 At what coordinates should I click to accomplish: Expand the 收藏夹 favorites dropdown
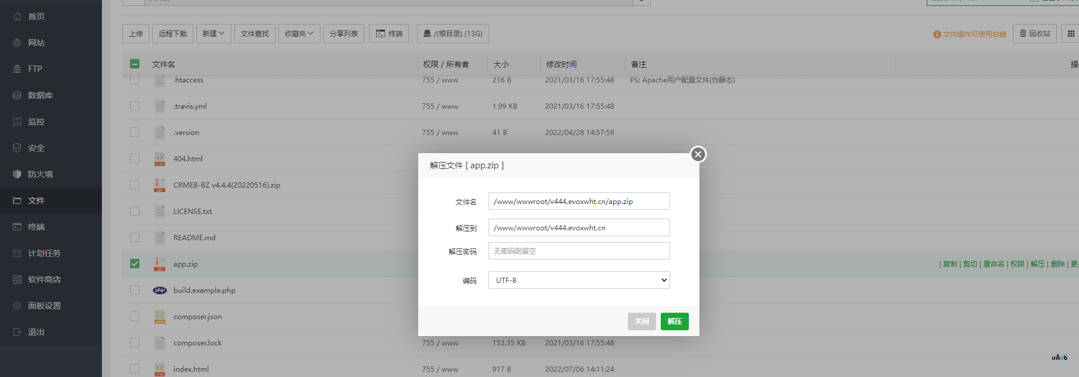coord(299,34)
